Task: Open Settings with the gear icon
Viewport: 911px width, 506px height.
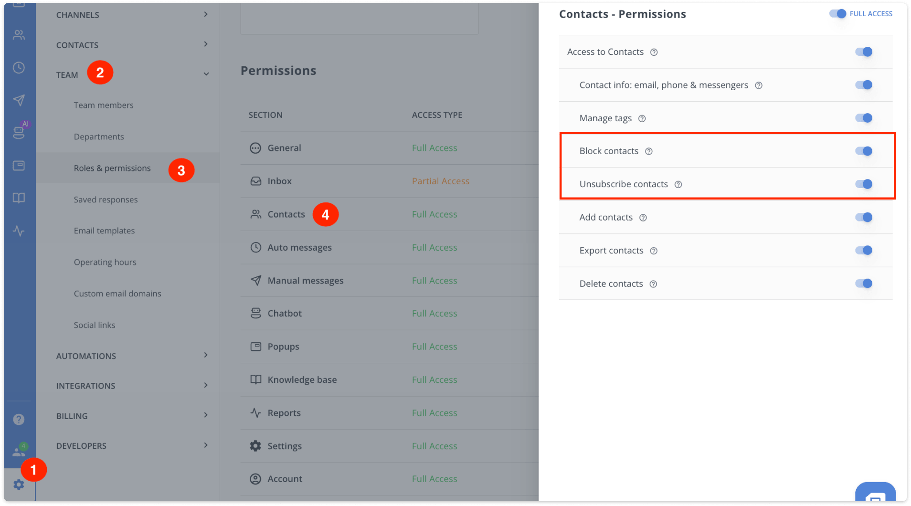Action: (x=19, y=485)
